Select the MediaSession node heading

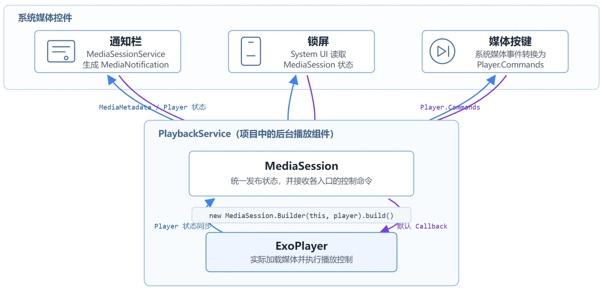[x=301, y=166]
